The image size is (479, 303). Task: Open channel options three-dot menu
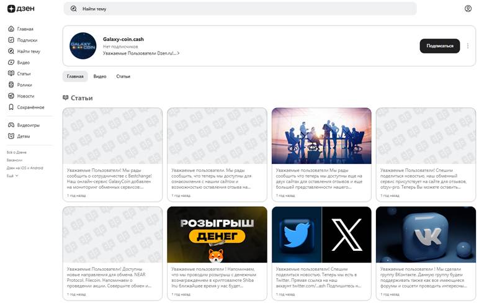click(468, 46)
